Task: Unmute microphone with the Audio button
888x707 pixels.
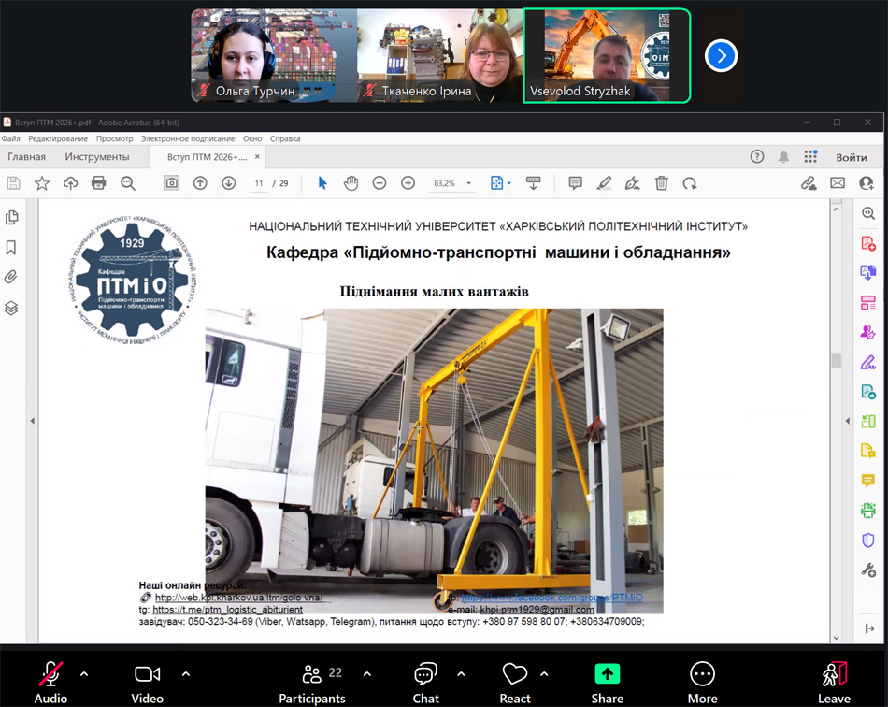Action: point(50,681)
